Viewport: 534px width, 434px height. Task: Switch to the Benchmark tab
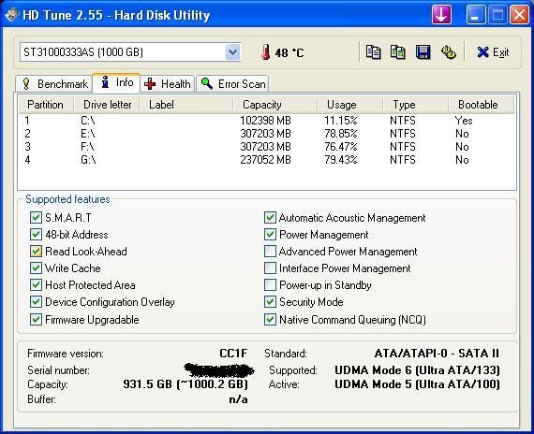tap(53, 83)
